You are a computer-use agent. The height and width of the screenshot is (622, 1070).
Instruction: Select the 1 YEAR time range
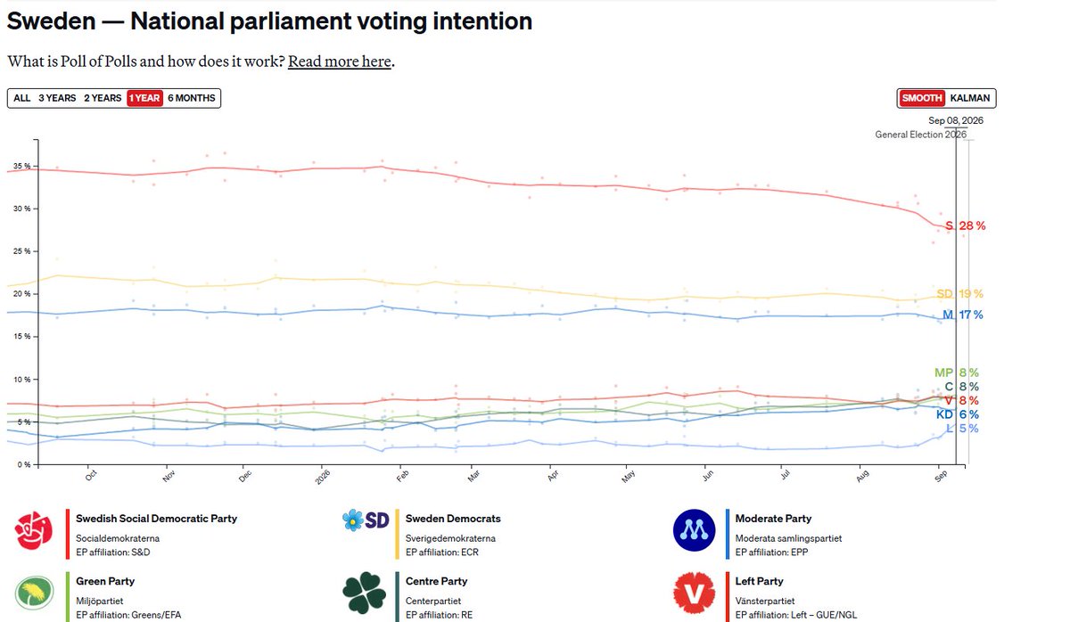tap(144, 98)
